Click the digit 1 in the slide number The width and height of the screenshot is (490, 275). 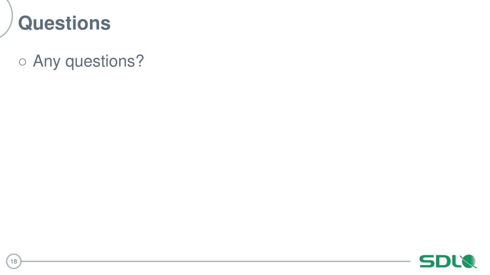(x=12, y=261)
